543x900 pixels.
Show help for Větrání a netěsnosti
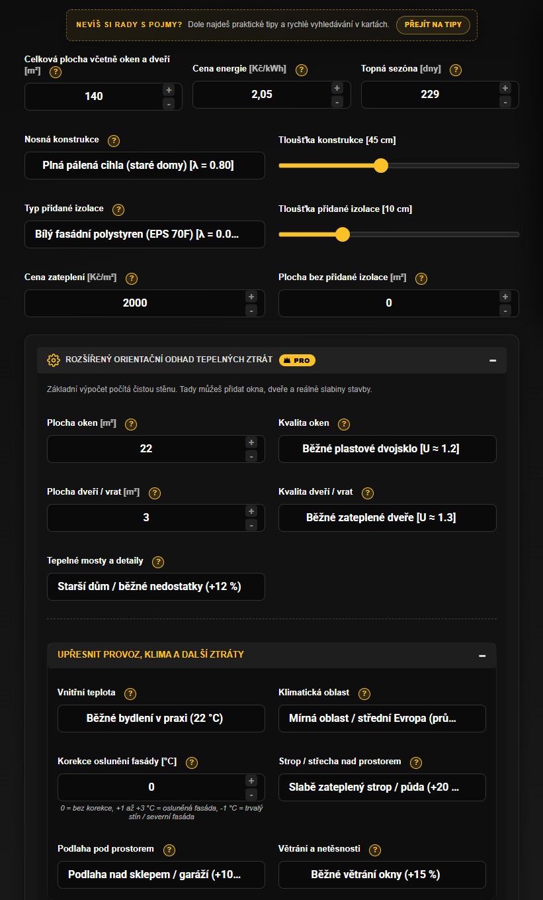click(x=375, y=850)
